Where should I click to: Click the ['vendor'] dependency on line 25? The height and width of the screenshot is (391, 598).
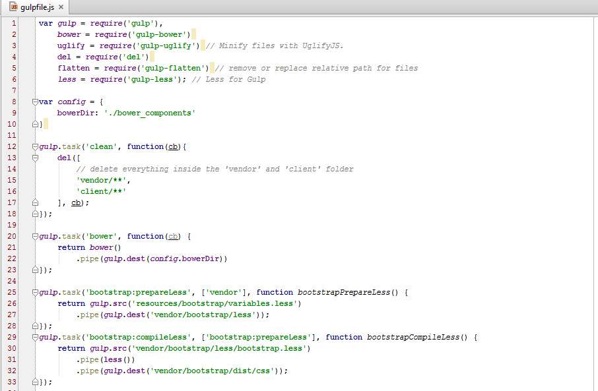pos(224,292)
